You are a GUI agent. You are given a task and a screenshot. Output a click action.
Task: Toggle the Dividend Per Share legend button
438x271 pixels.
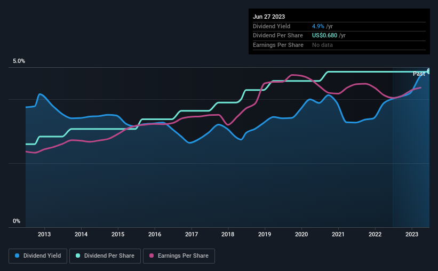(105, 256)
